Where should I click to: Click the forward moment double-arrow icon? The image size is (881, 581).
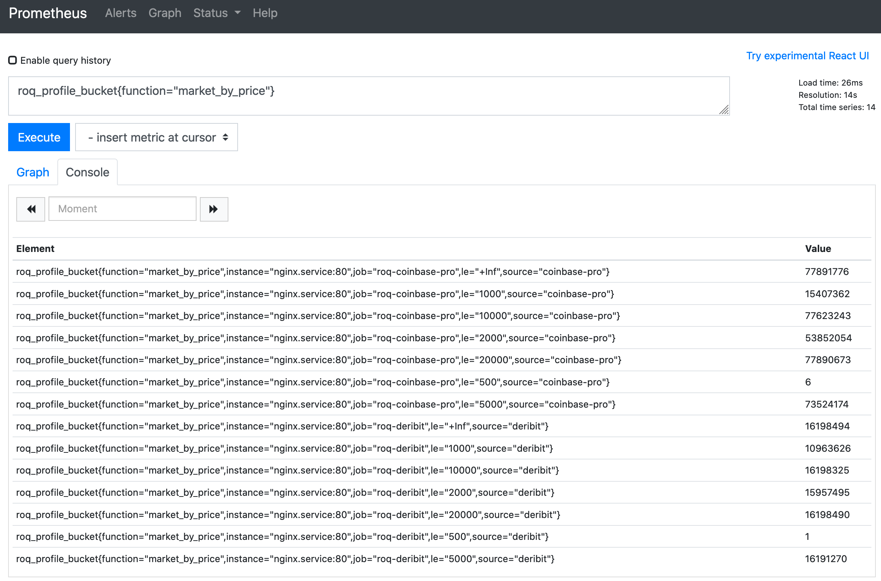click(x=214, y=209)
